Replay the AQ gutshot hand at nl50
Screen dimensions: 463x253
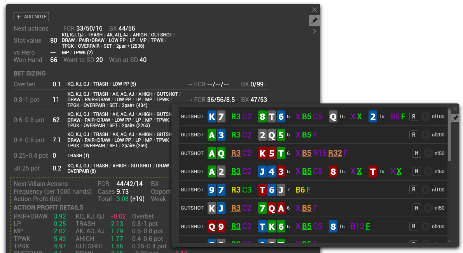coord(428,153)
